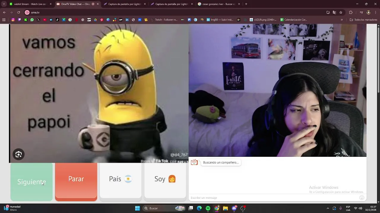The image size is (380, 213).
Task: Open the media controls icon in Chrome toolbar
Action: click(x=361, y=12)
